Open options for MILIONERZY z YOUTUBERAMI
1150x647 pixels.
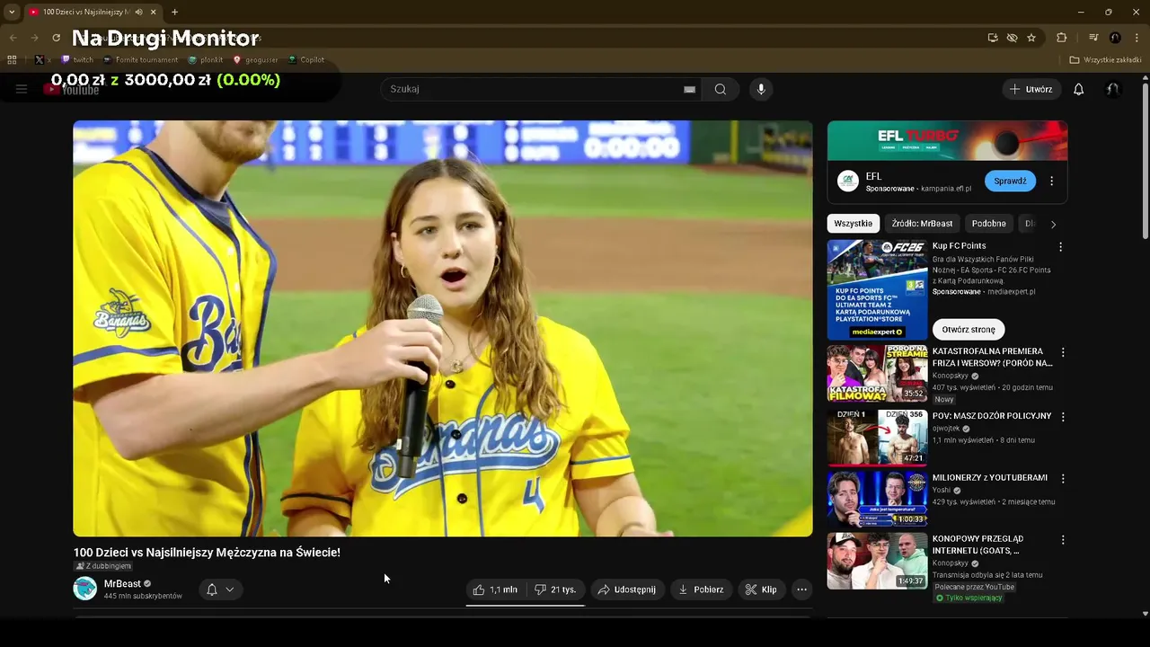[x=1063, y=479]
